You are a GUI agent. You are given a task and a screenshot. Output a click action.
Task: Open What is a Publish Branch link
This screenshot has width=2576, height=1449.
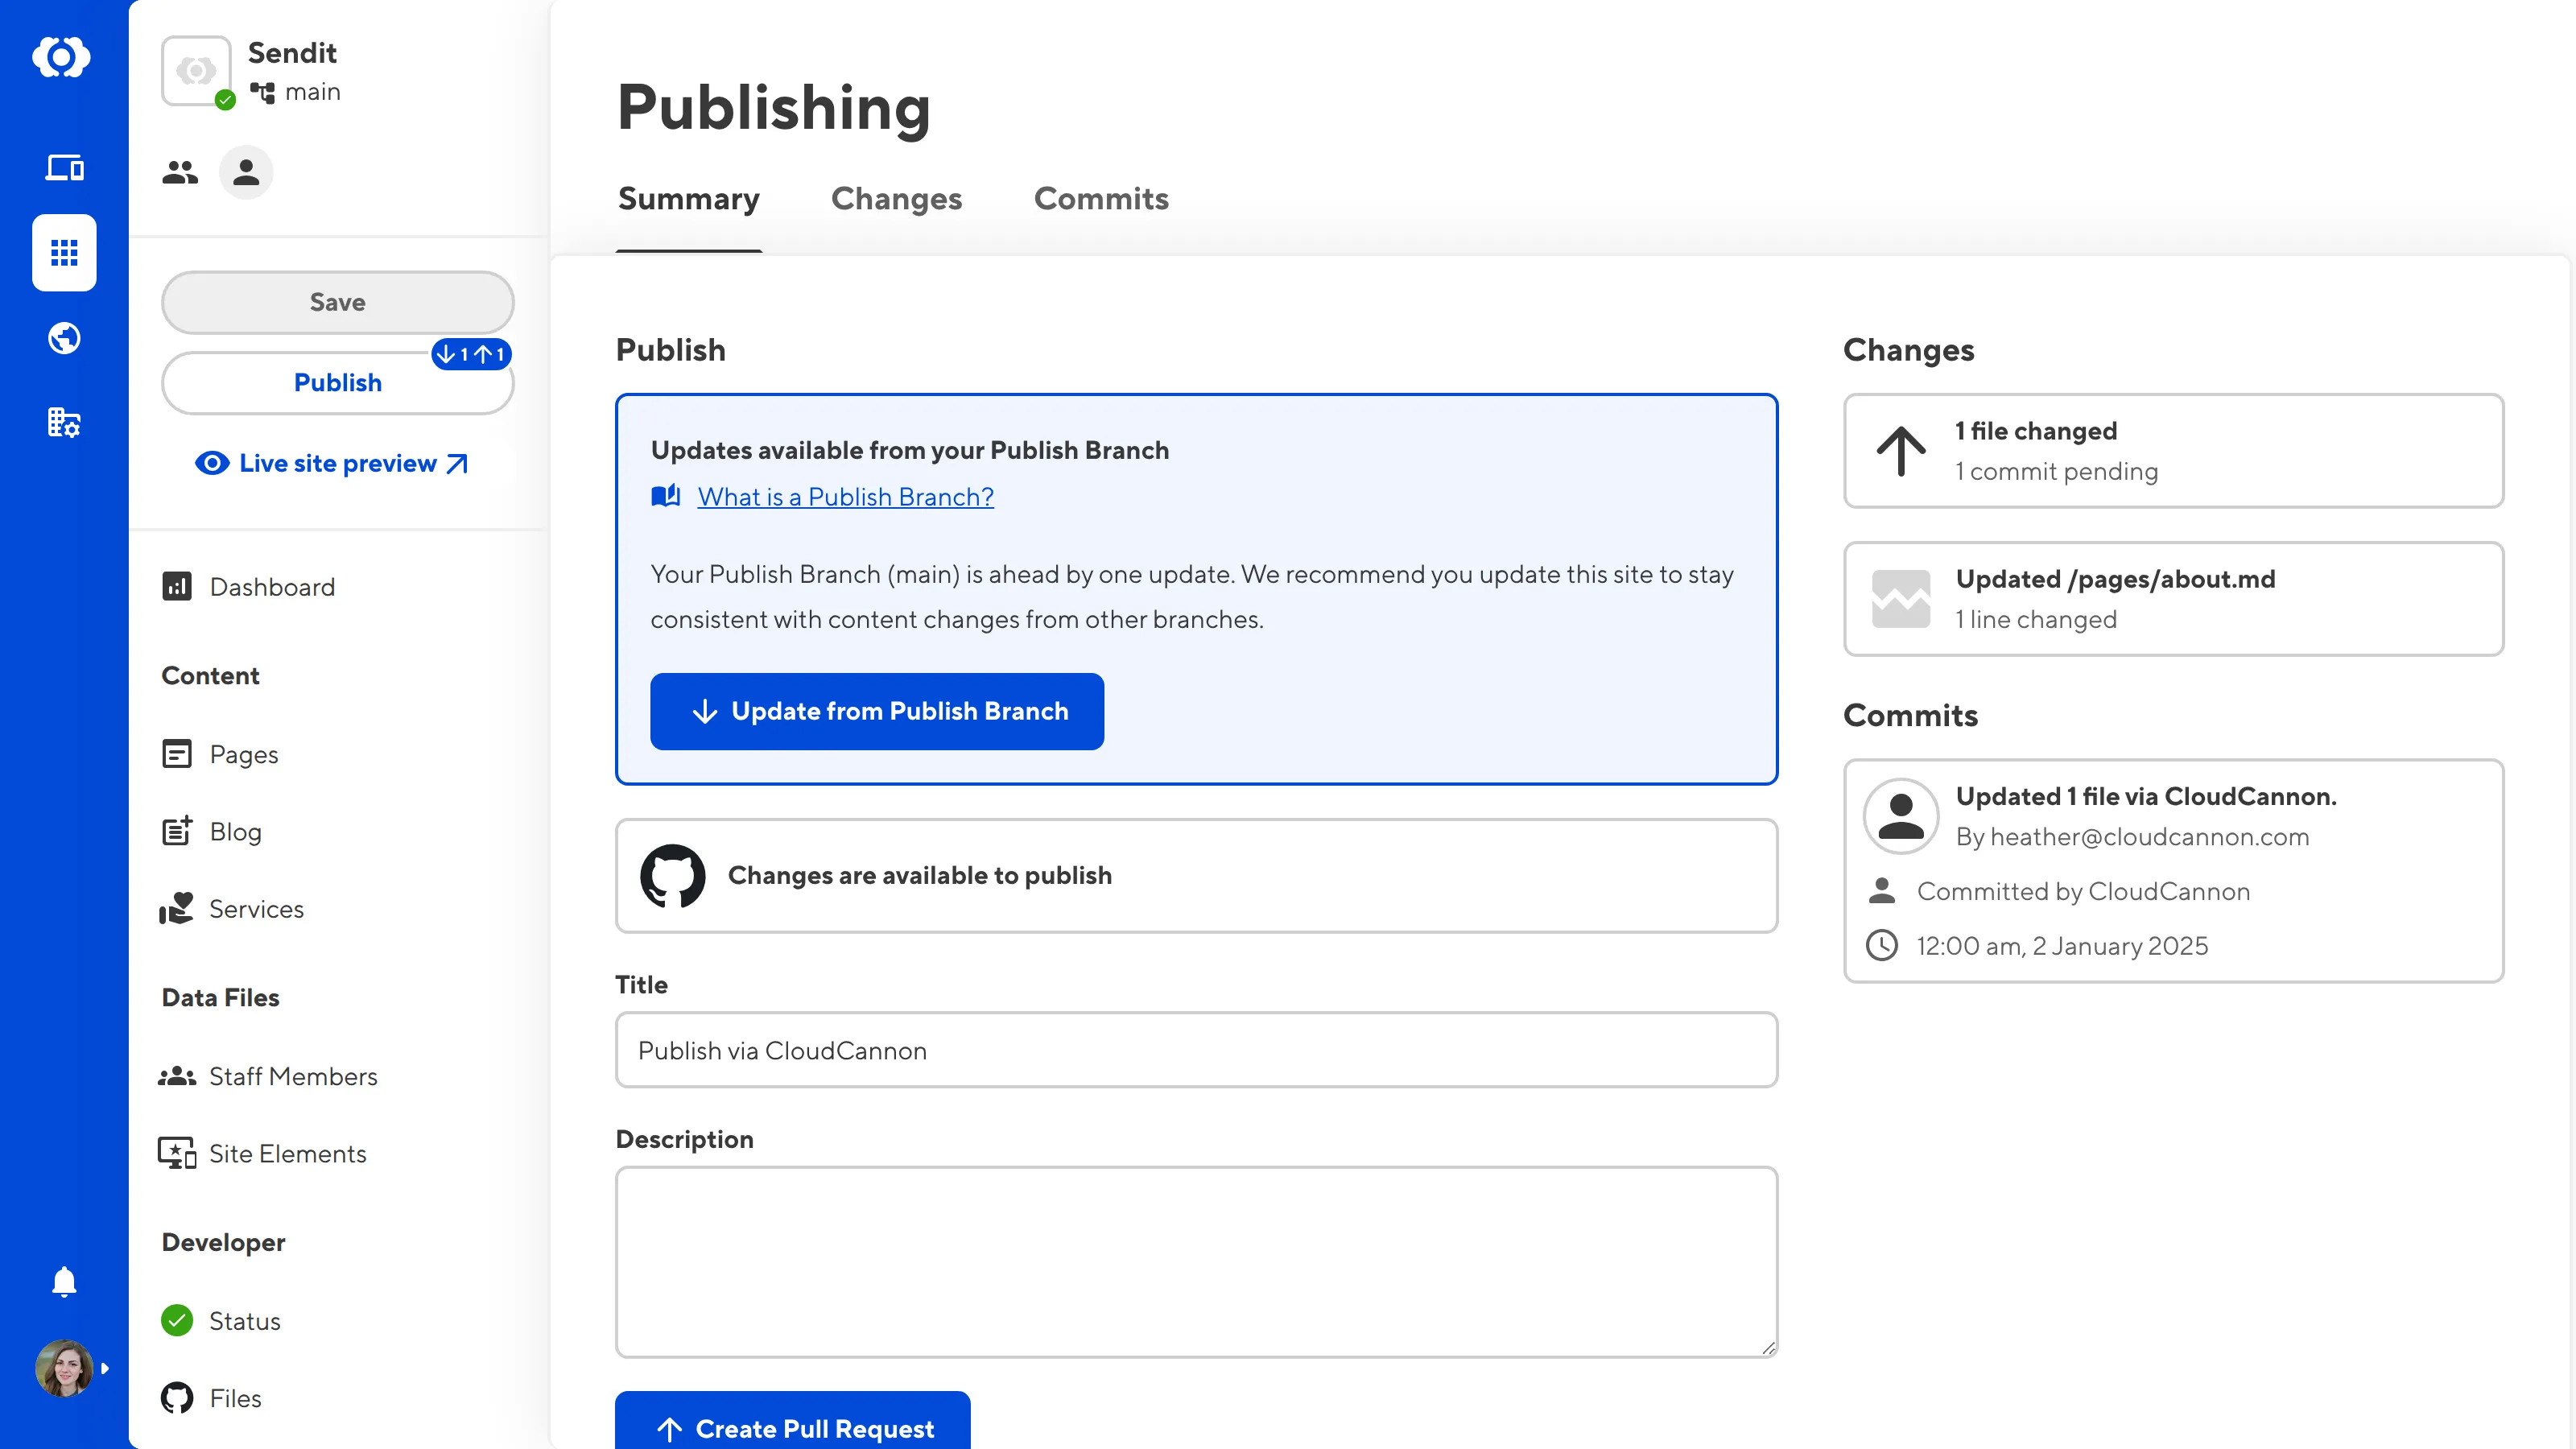pos(845,497)
